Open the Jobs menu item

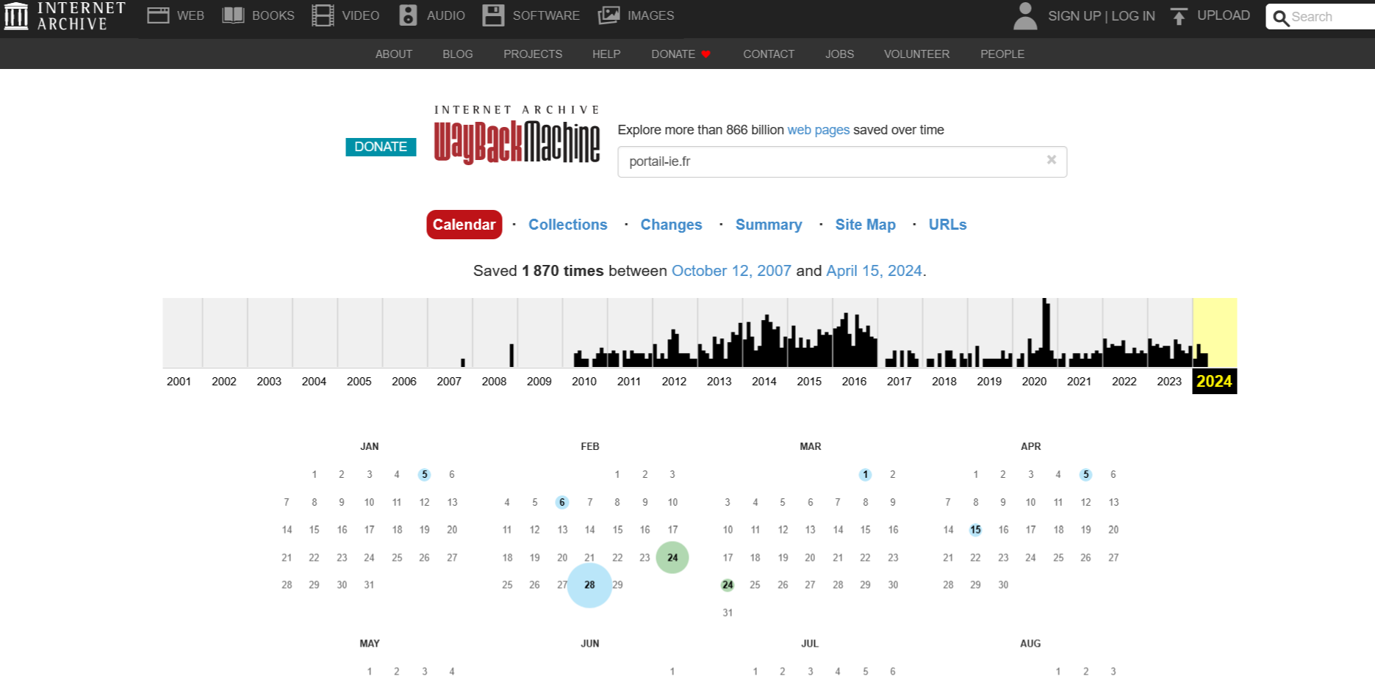click(x=839, y=54)
